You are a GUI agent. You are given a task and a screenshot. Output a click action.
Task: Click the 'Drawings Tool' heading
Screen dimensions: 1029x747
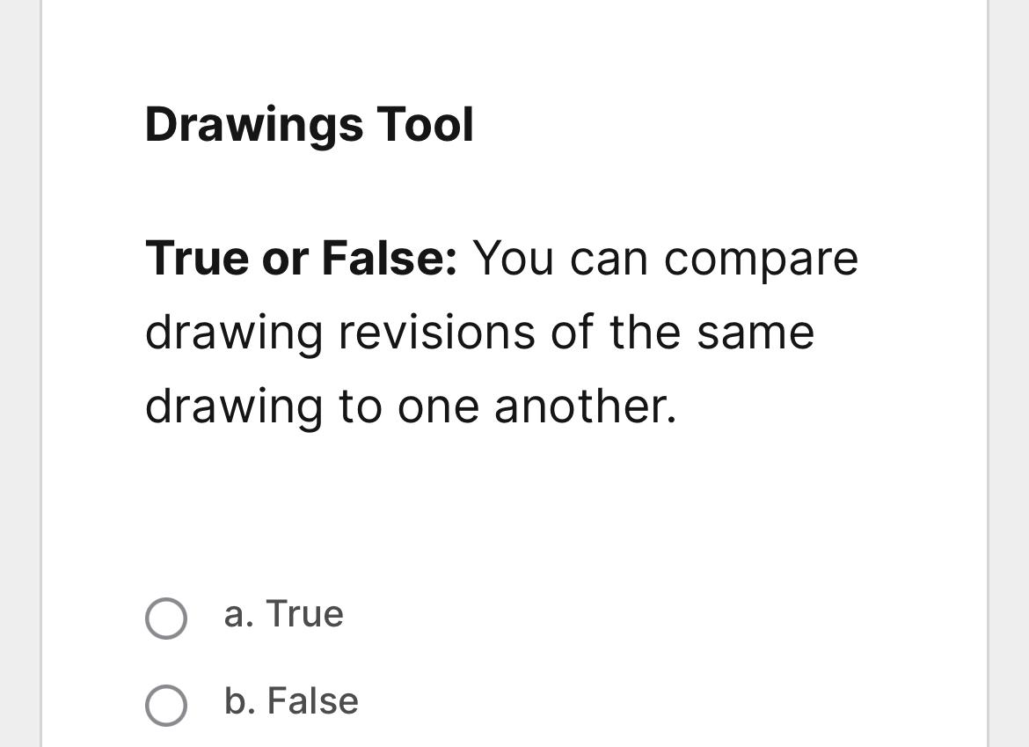(x=310, y=124)
